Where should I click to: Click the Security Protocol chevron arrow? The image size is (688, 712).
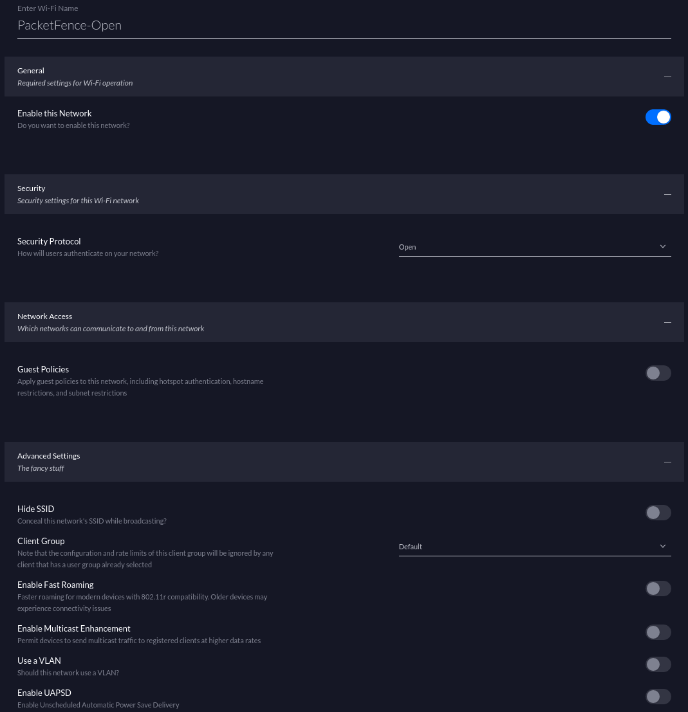coord(663,247)
